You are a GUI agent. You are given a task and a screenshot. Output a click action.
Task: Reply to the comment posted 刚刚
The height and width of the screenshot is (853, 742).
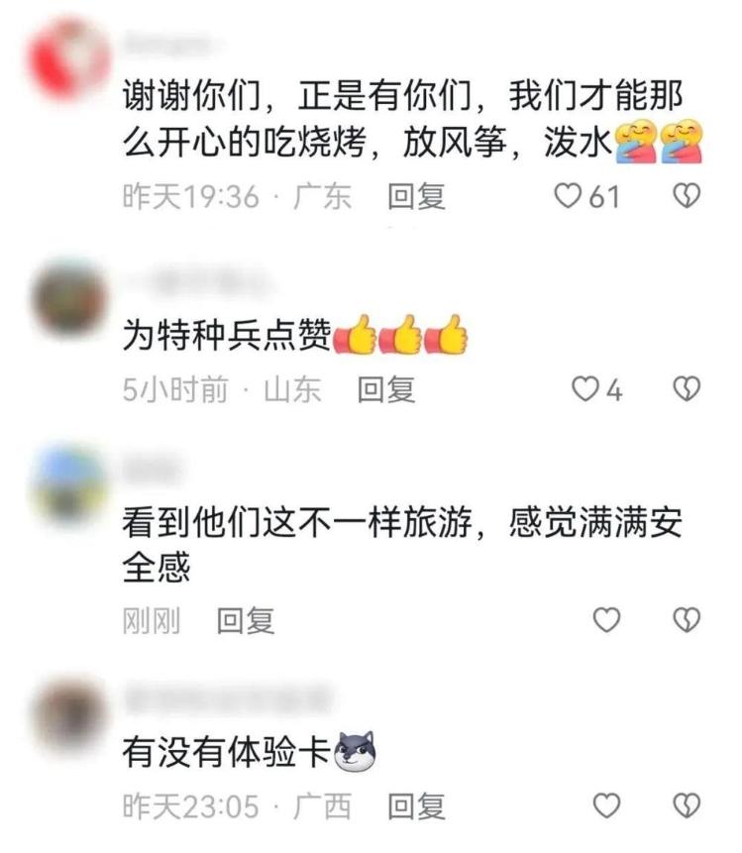tap(246, 620)
